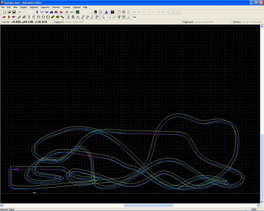Screen dimensions: 264x211
Task: Undo the last action
Action: pyautogui.click(x=20, y=12)
